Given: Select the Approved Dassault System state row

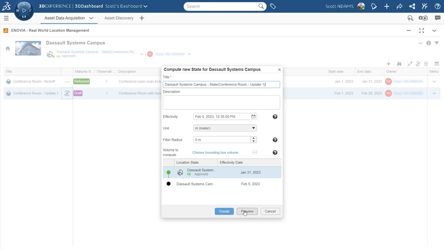Looking at the screenshot, I should tap(222, 172).
